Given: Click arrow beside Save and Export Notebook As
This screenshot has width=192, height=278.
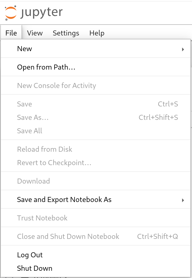Looking at the screenshot, I should [183, 200].
